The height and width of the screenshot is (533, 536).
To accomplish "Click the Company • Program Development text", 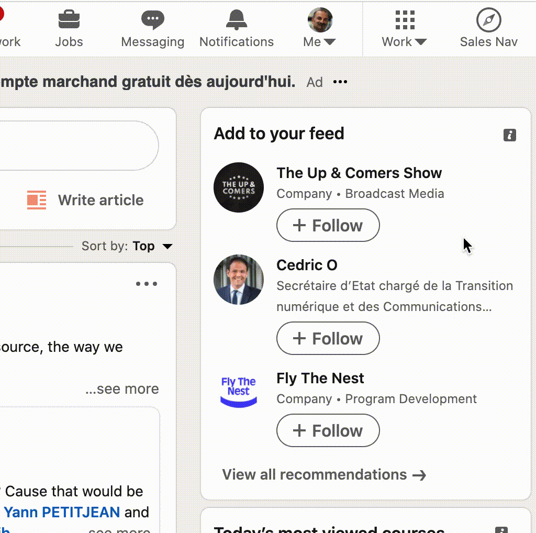I will [376, 399].
